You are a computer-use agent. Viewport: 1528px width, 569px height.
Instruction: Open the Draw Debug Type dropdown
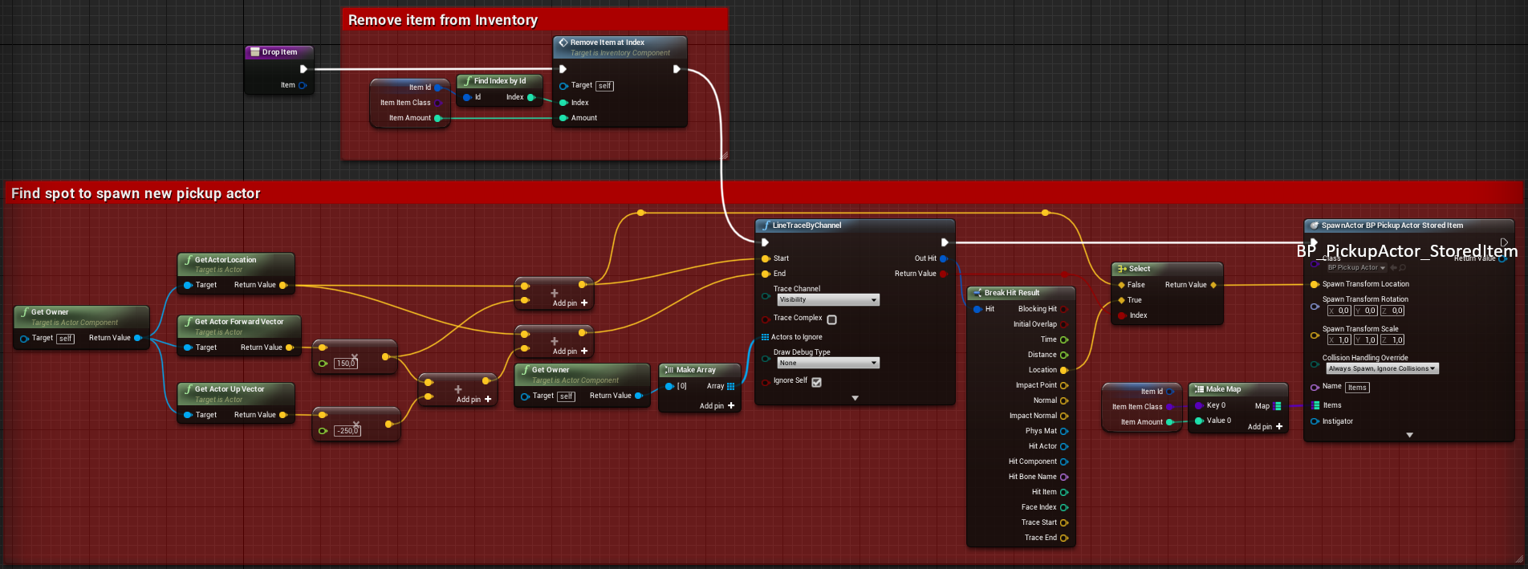[827, 364]
